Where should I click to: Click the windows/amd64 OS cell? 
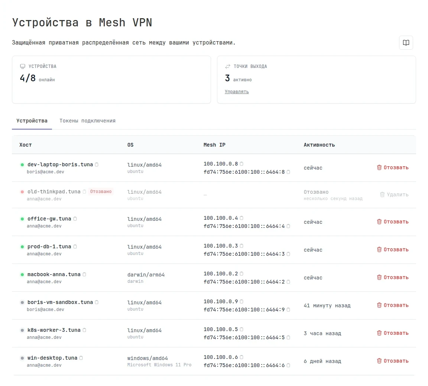pos(147,358)
